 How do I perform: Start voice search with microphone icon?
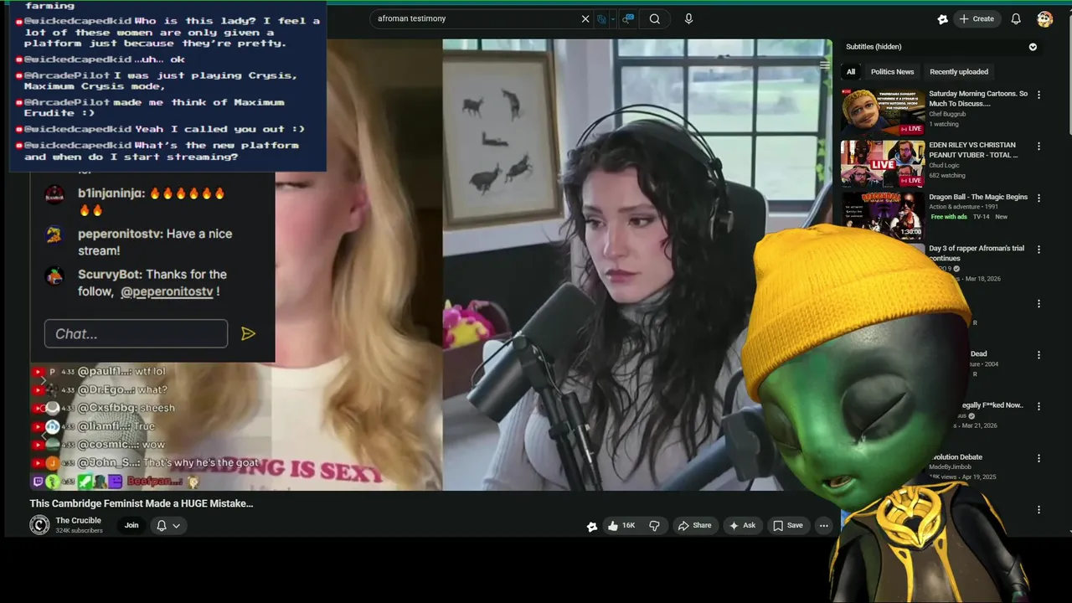688,18
